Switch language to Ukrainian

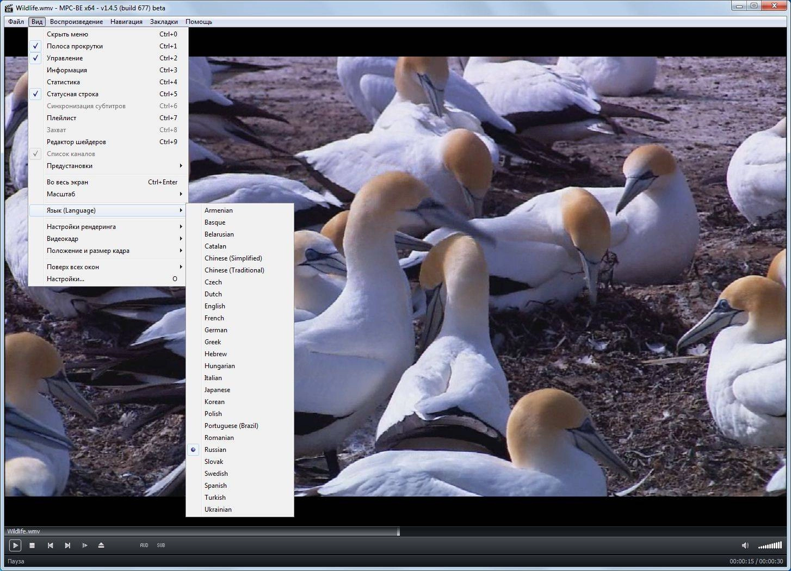pyautogui.click(x=239, y=510)
